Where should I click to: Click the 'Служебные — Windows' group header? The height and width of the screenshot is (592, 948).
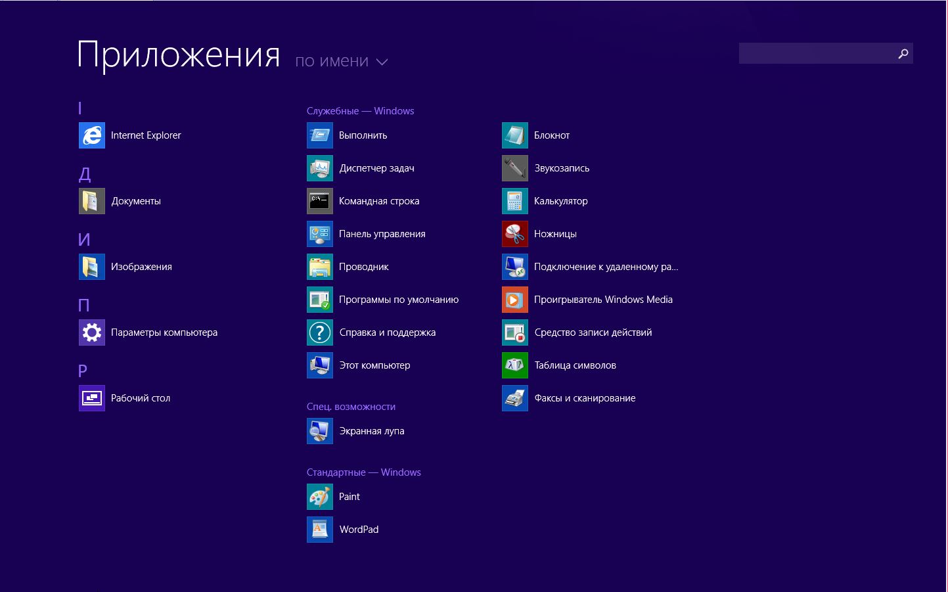tap(360, 111)
